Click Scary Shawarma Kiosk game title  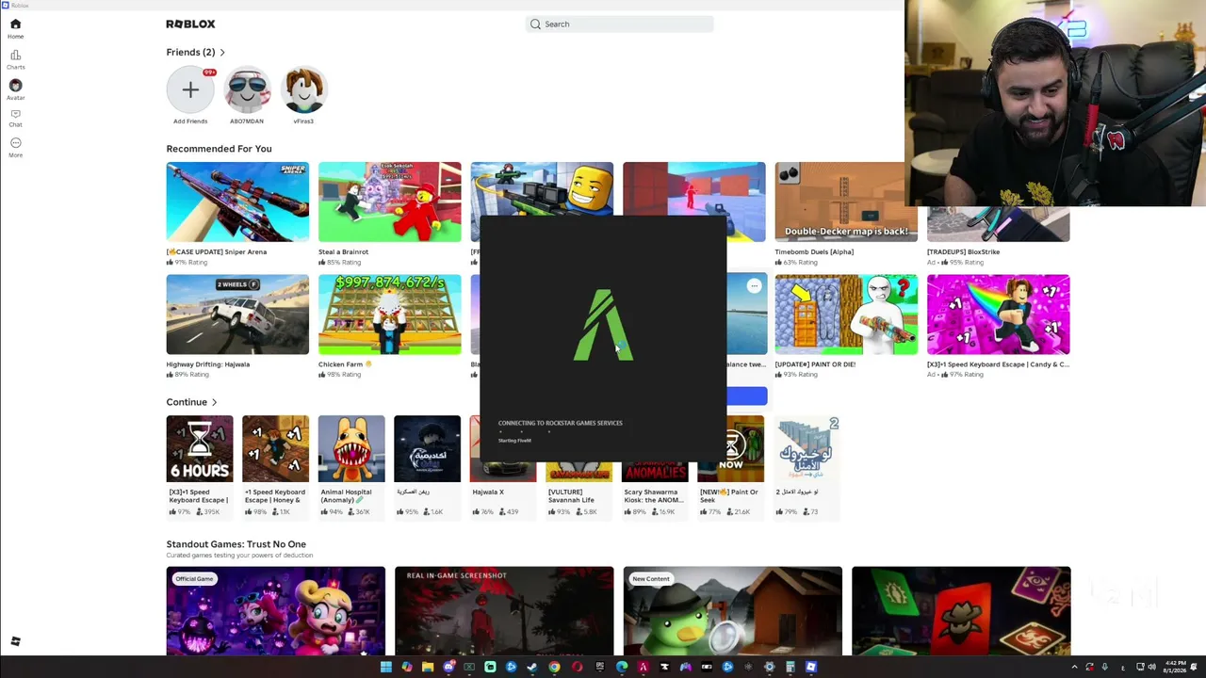point(655,495)
